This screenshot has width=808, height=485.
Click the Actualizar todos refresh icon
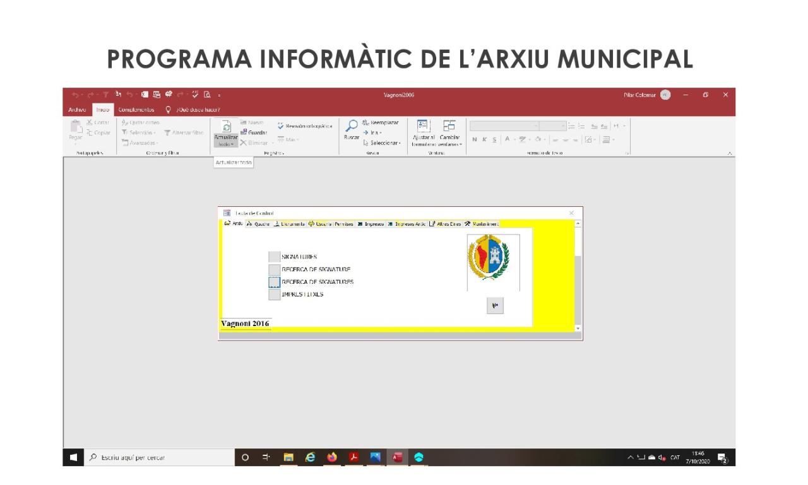(225, 127)
